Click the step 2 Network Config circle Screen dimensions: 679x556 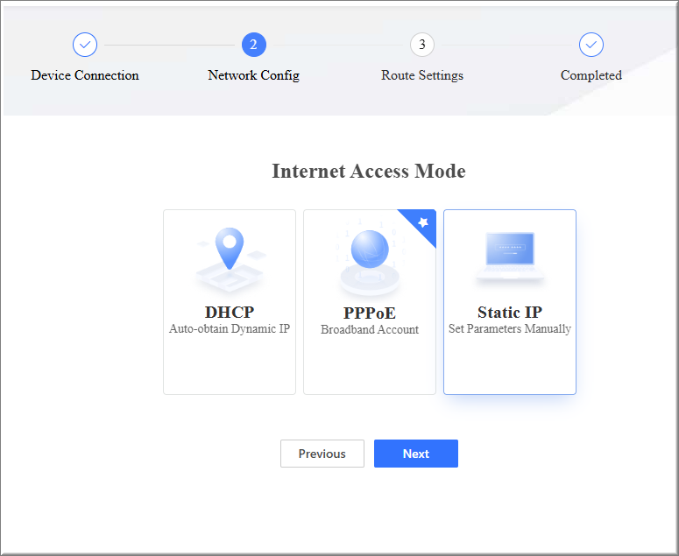[253, 45]
